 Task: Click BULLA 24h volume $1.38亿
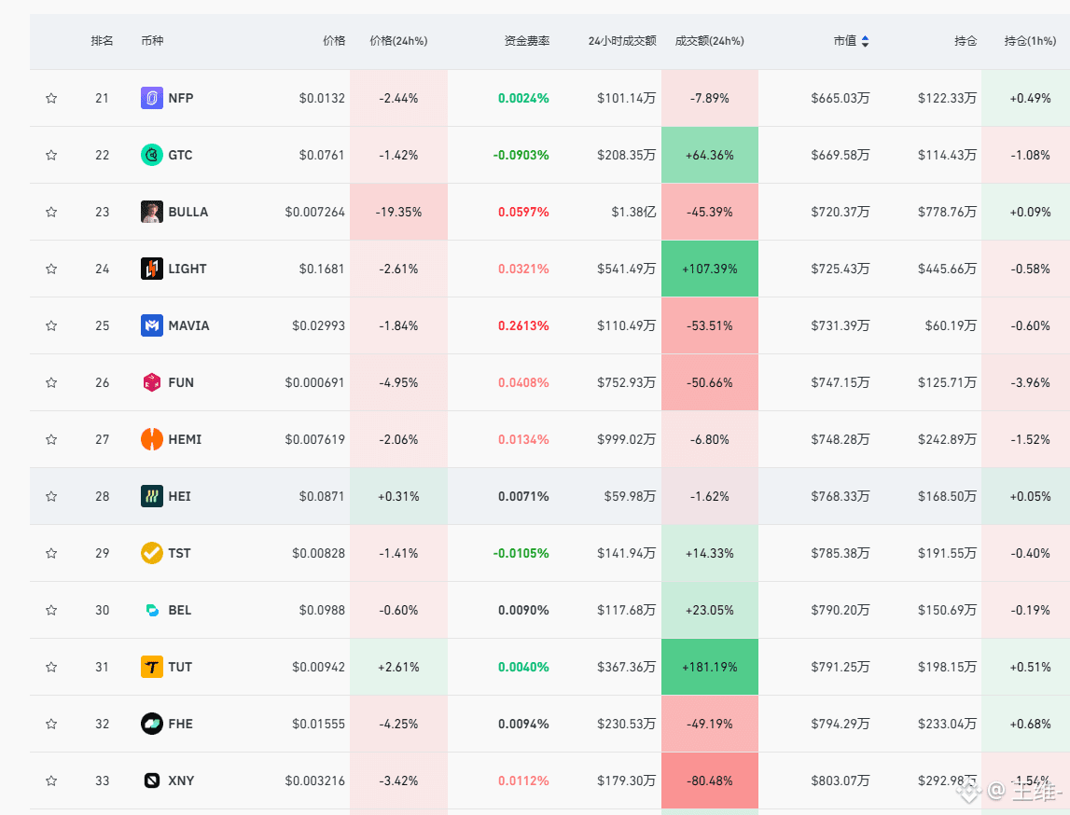(634, 212)
